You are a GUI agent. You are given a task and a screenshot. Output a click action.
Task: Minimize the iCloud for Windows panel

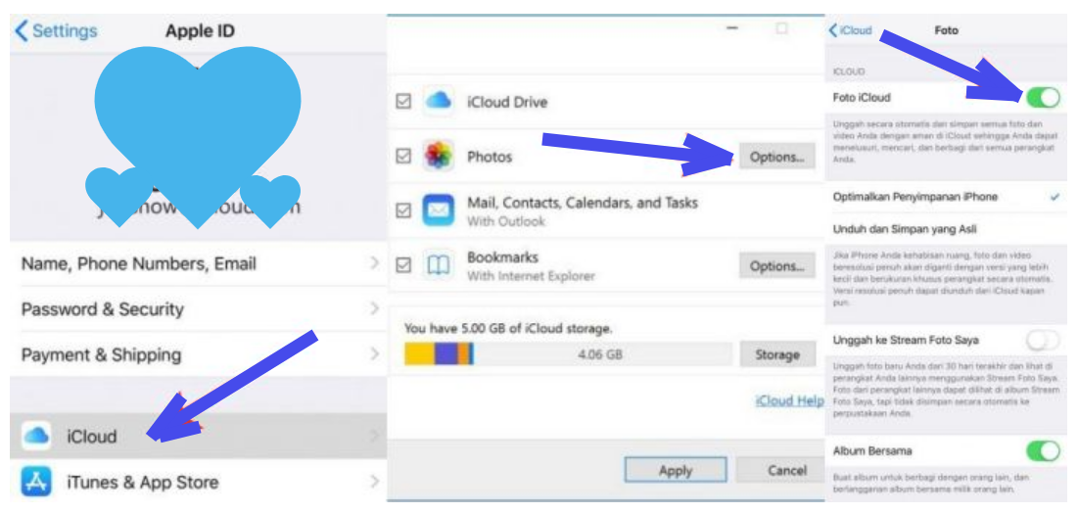pyautogui.click(x=732, y=28)
